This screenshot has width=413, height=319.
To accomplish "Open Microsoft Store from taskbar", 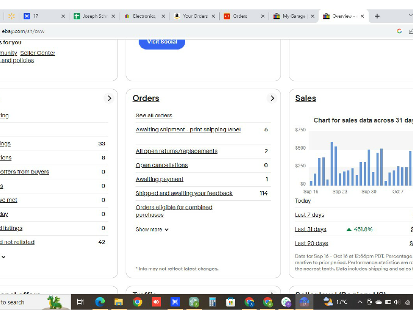I will (230, 302).
